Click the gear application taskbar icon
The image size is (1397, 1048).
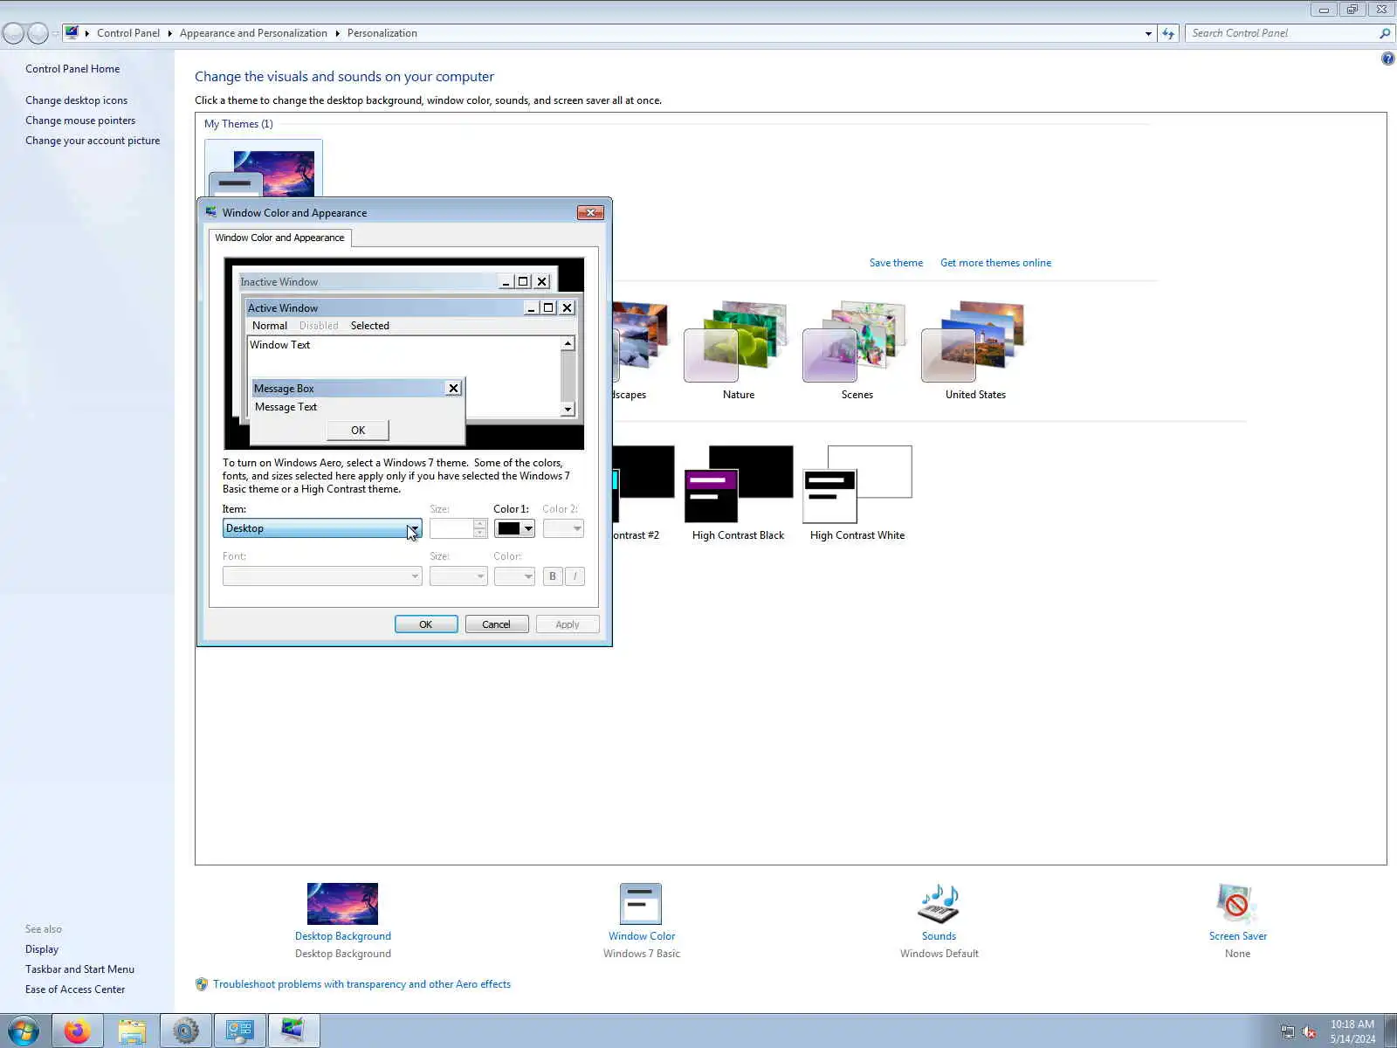[x=186, y=1031]
